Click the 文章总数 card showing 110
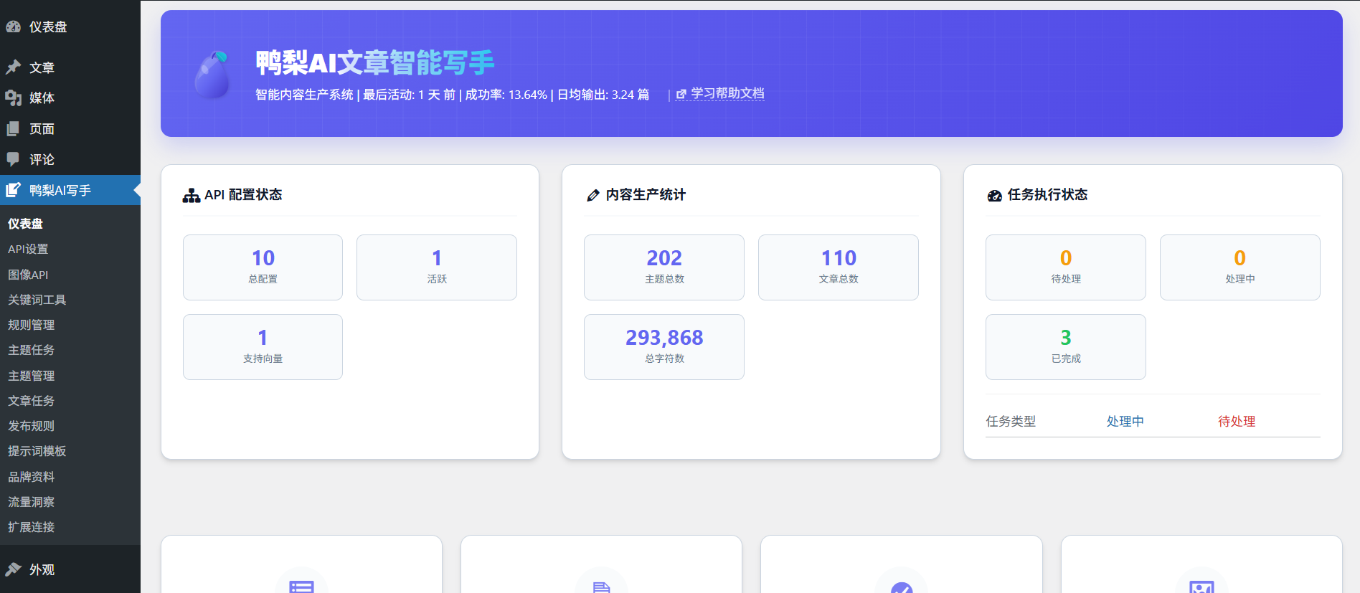The width and height of the screenshot is (1360, 593). pos(839,267)
